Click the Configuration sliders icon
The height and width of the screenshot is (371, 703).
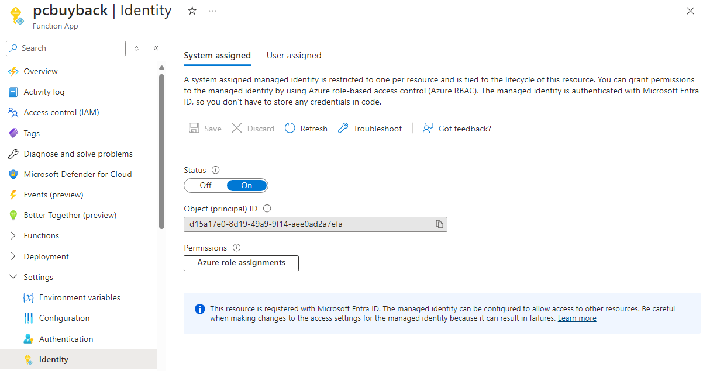coord(28,318)
